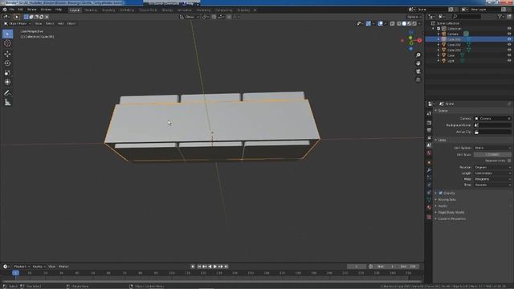The image size is (514, 289).
Task: Open the Scene properties tab
Action: [429, 145]
